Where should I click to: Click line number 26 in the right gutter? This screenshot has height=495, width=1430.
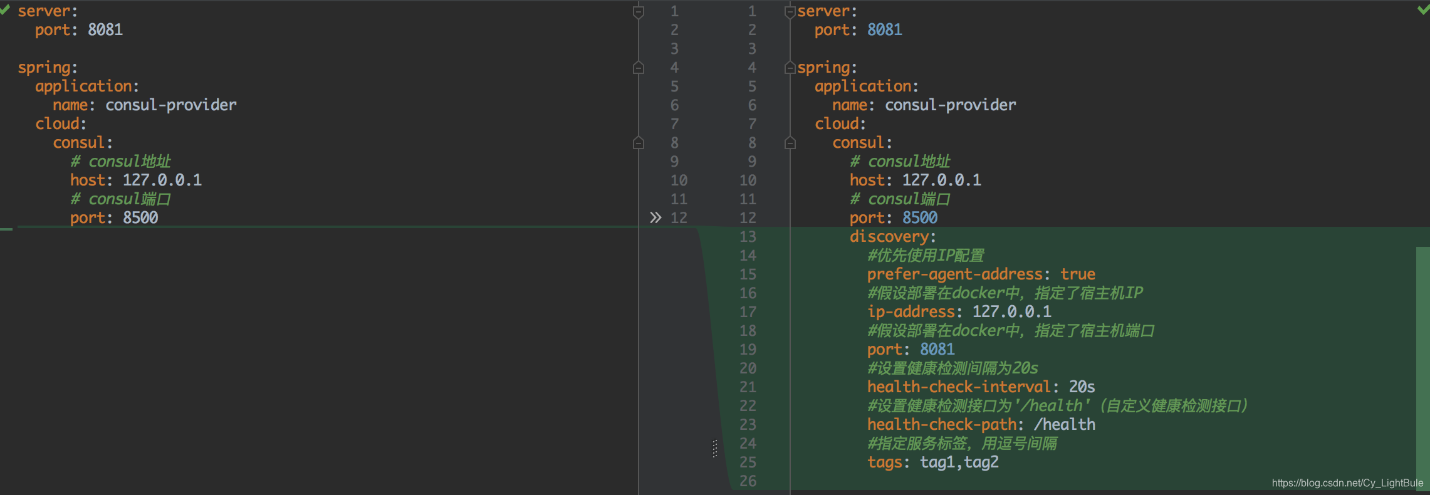(748, 481)
